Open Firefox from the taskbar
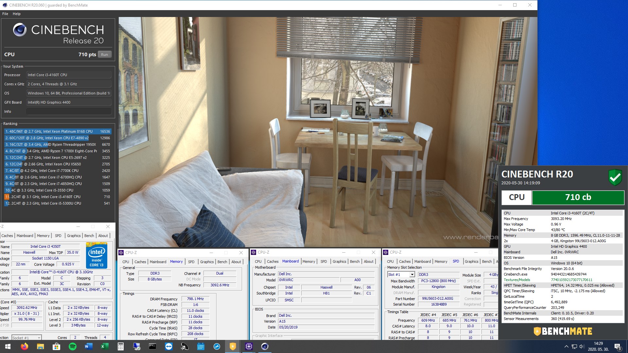Viewport: 628px width, 353px height. pos(24,346)
